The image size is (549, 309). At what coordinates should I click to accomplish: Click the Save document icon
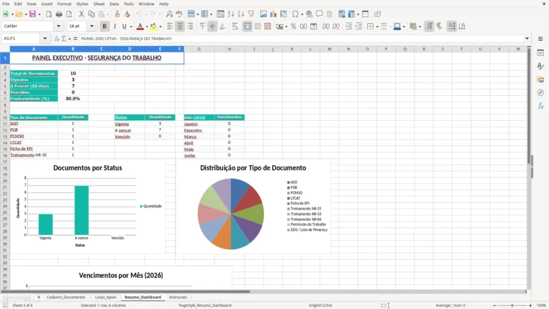pyautogui.click(x=32, y=14)
